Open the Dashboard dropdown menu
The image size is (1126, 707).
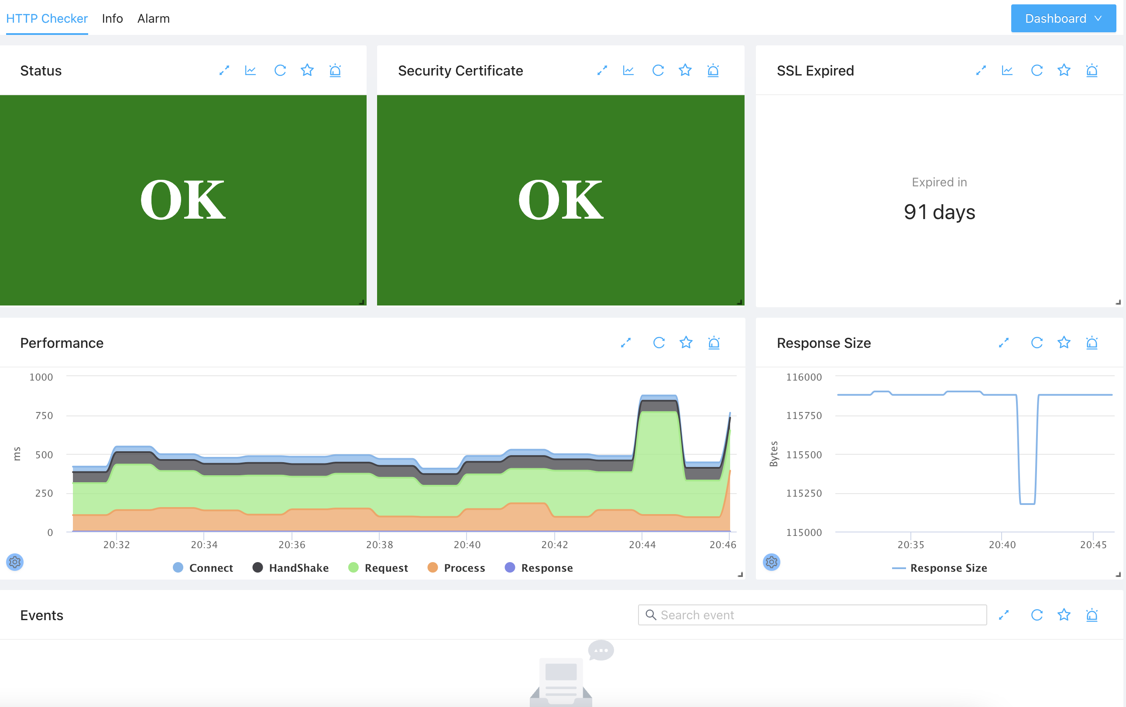coord(1063,19)
